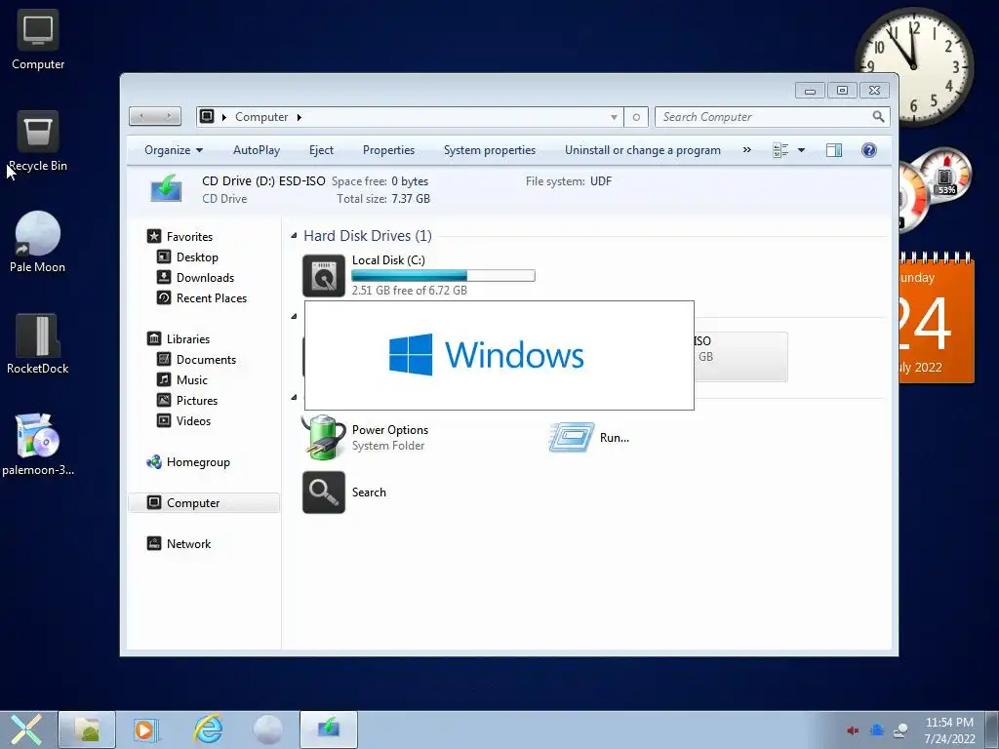Click the Local Disk (C:) usage bar
Screen dimensions: 999x749
tap(443, 276)
